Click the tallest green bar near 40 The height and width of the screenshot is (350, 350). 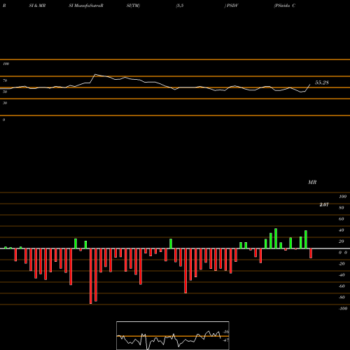point(276,239)
